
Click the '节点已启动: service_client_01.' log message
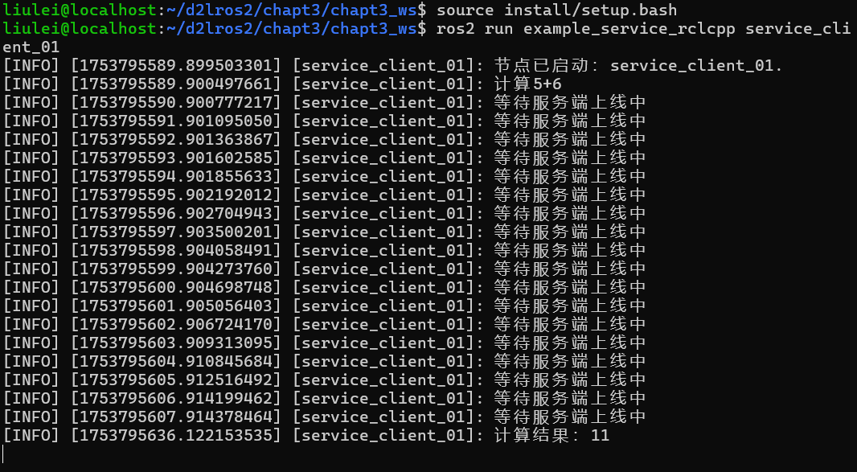pyautogui.click(x=638, y=66)
